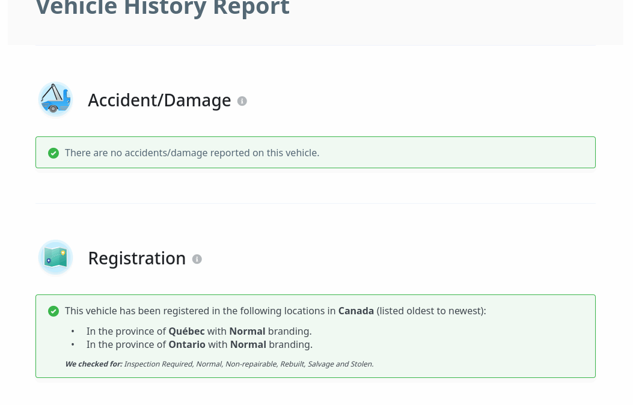This screenshot has height=405, width=633.
Task: Select the Accident/Damage section heading
Action: 159,100
